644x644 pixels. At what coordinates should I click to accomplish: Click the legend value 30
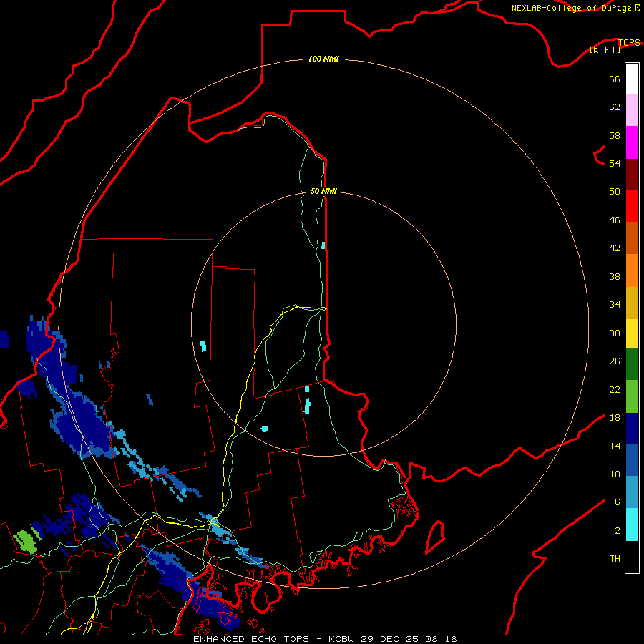tap(615, 333)
